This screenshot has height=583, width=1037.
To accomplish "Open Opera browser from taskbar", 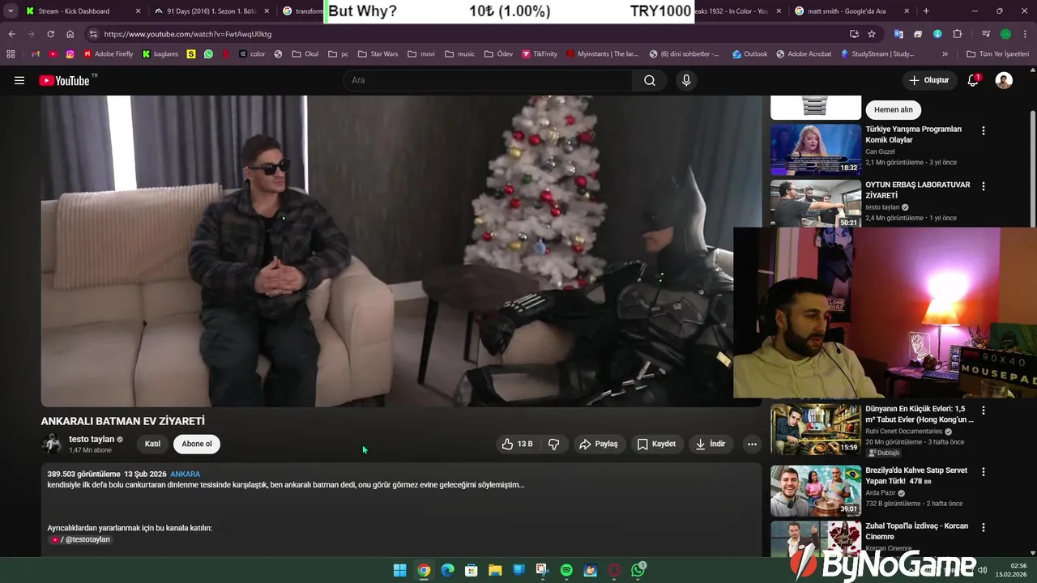I will [x=614, y=570].
